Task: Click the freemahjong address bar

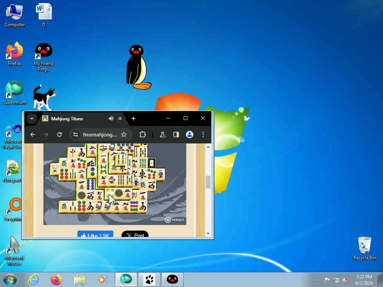Action: [x=100, y=135]
